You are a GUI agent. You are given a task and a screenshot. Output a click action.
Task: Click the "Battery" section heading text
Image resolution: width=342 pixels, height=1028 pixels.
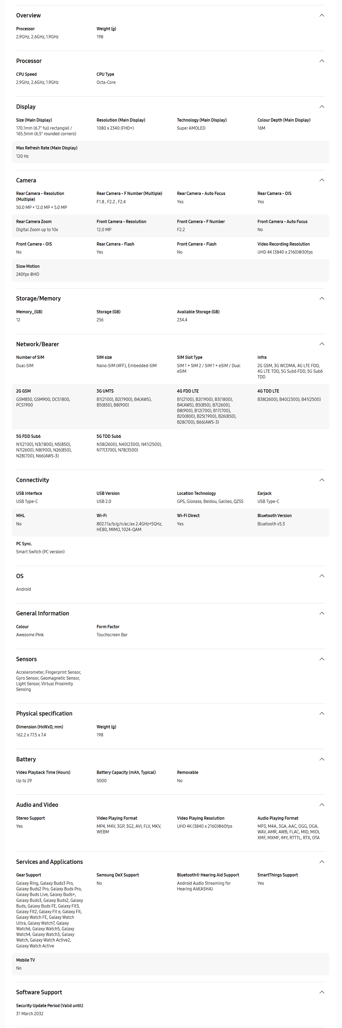(26, 759)
